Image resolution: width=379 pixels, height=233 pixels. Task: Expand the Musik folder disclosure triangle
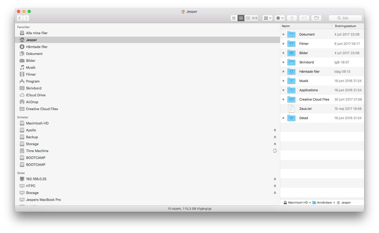pyautogui.click(x=283, y=81)
